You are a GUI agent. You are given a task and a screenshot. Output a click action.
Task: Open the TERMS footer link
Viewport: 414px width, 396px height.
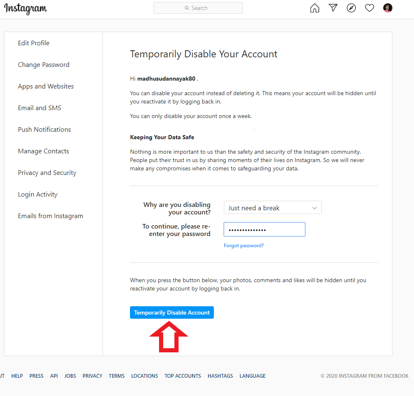pyautogui.click(x=116, y=376)
